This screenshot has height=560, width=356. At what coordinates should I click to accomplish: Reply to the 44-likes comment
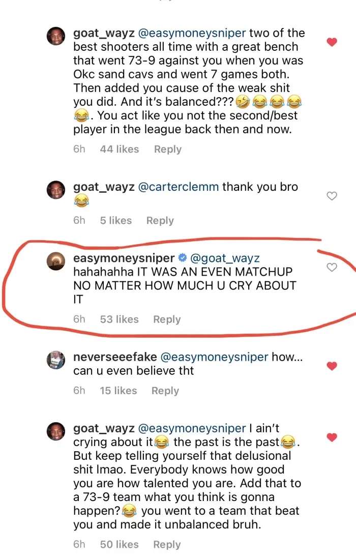(x=167, y=149)
